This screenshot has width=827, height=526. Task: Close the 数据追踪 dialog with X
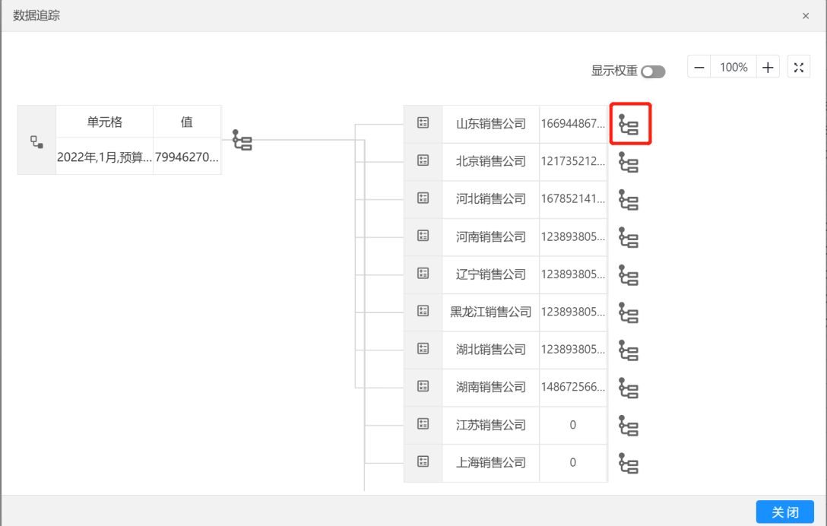coord(806,16)
